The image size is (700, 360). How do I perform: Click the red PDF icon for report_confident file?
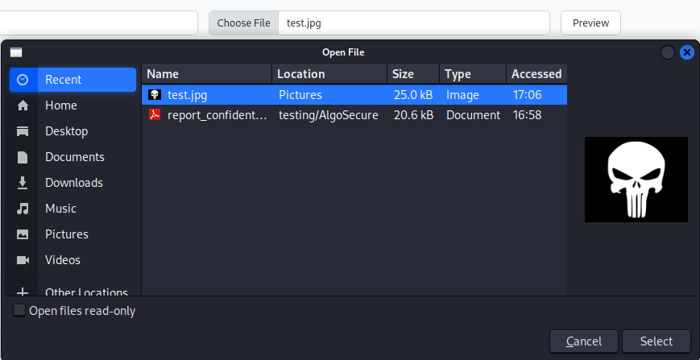coord(155,115)
